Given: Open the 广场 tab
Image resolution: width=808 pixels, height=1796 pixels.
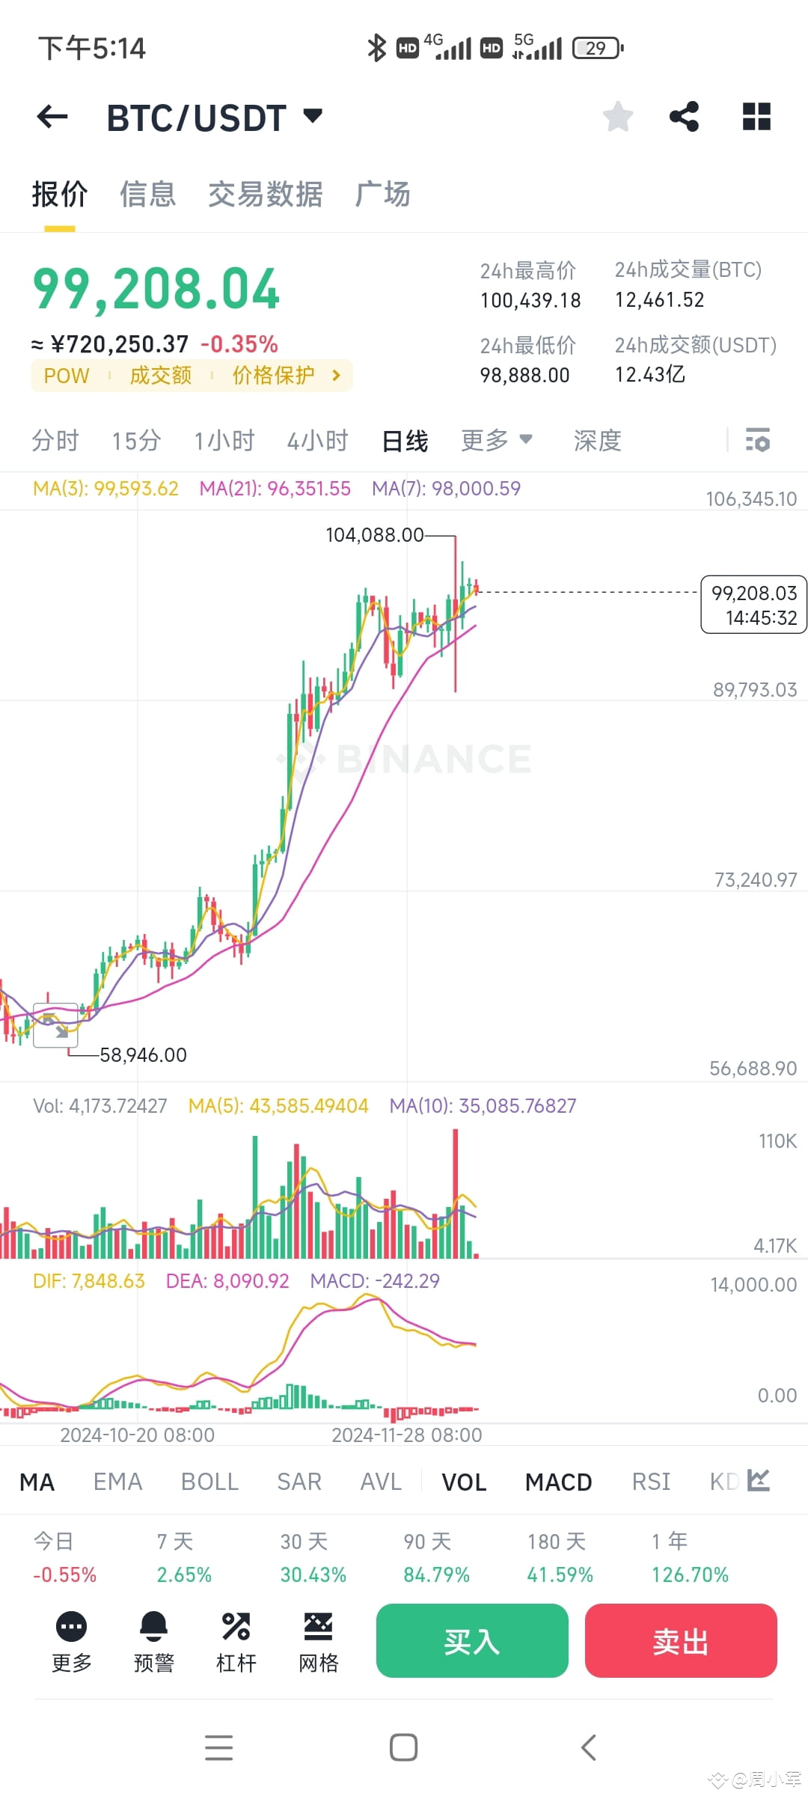Looking at the screenshot, I should [382, 194].
